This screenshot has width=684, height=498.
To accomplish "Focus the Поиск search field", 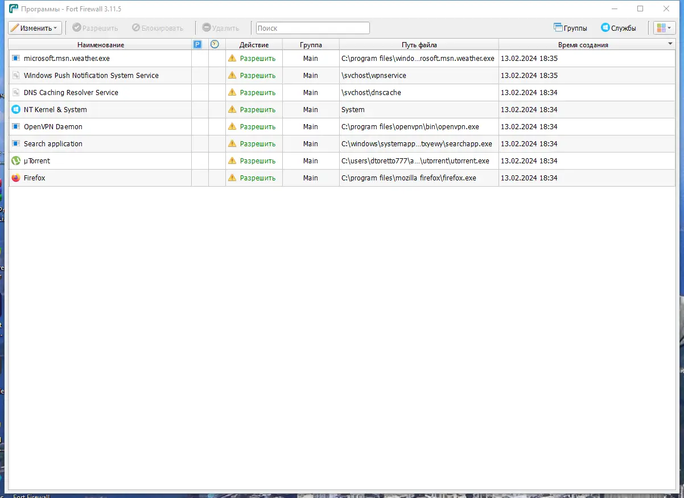I will 312,28.
